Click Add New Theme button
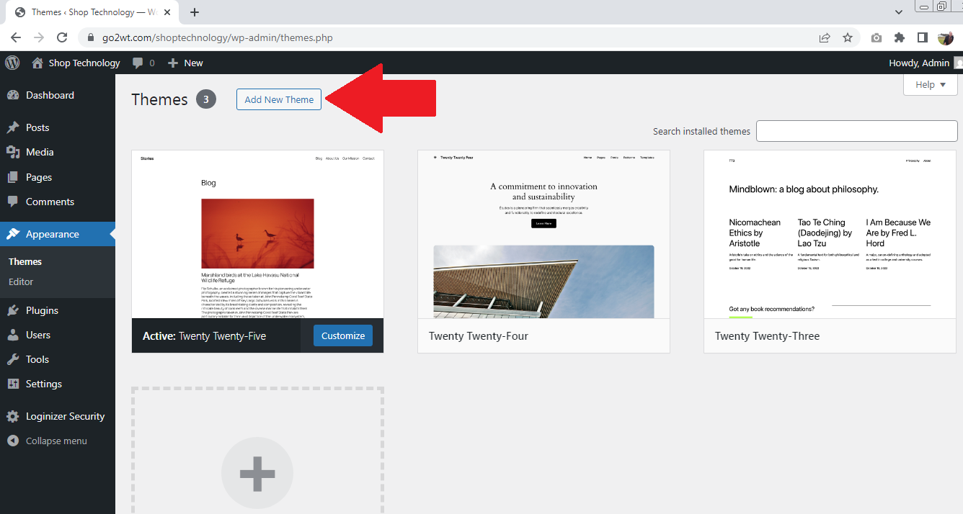 [279, 99]
